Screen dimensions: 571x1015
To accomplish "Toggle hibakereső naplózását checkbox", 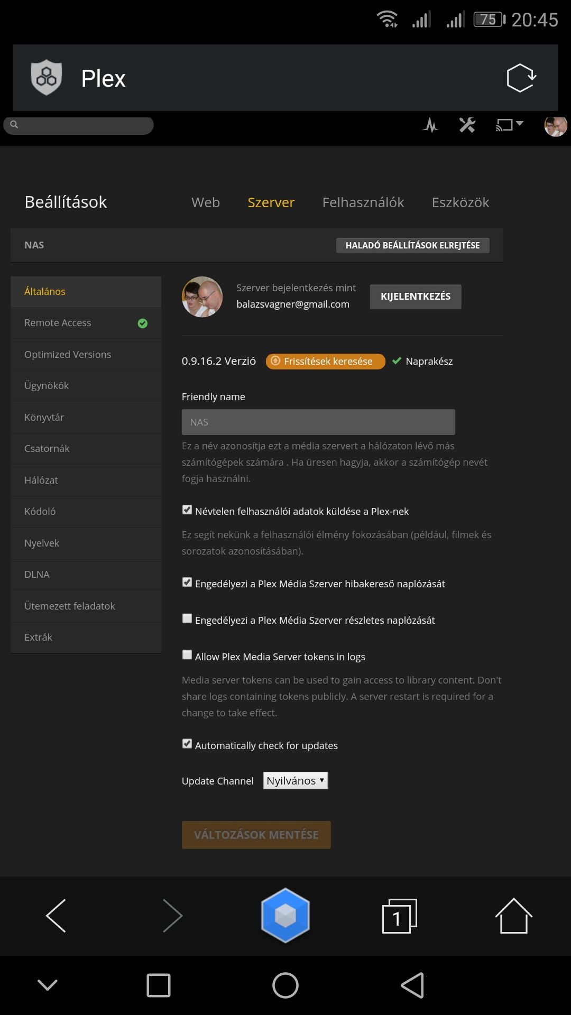I will coord(187,582).
